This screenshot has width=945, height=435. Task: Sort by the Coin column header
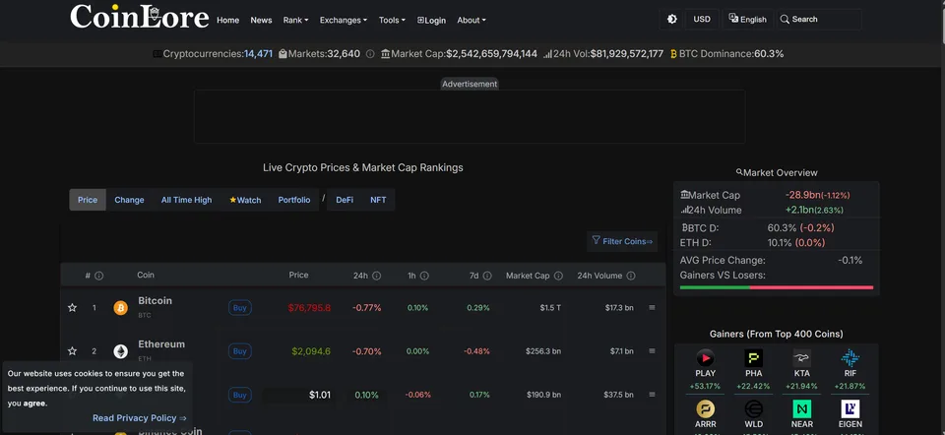(x=146, y=275)
